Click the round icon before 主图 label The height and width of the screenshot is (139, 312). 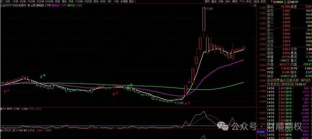(x=29, y=5)
